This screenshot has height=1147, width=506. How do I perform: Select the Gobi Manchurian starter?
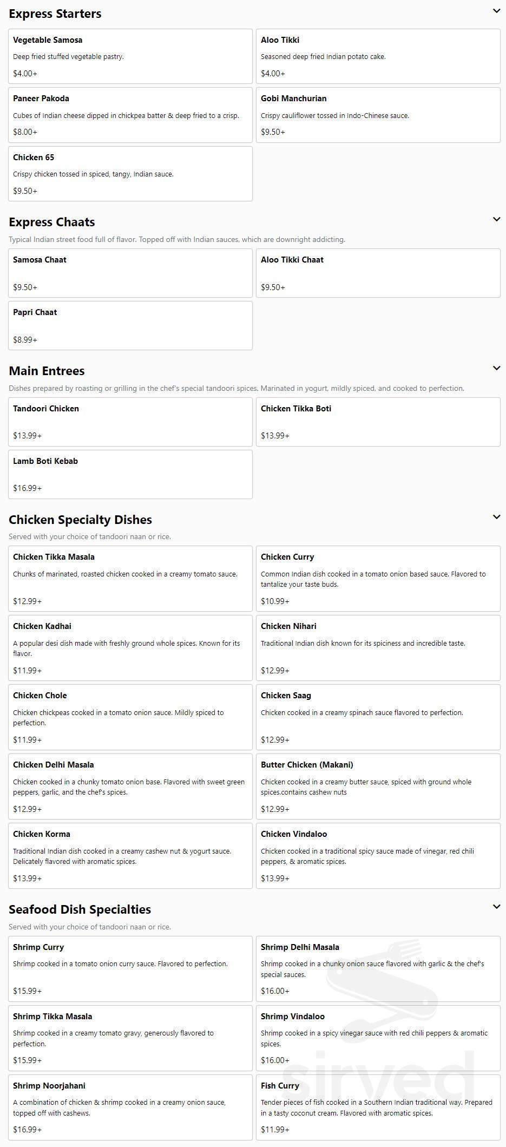pos(378,114)
